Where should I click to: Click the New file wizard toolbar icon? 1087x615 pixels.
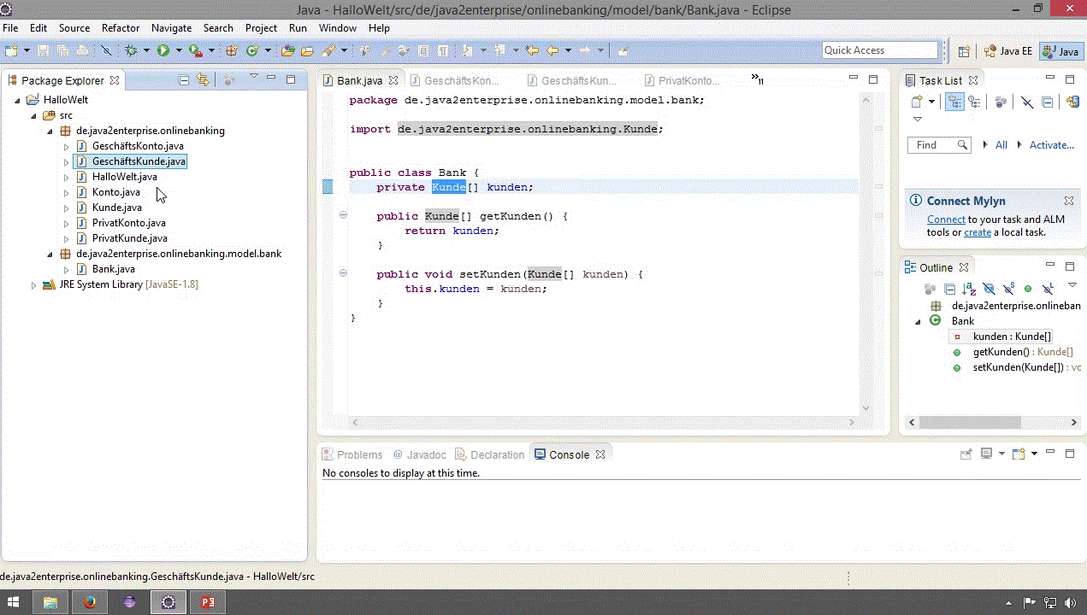coord(12,50)
